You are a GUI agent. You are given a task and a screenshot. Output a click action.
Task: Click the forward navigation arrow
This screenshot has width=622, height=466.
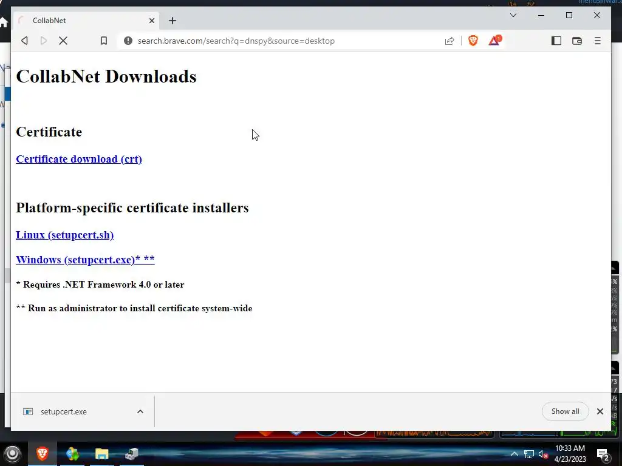coord(44,41)
